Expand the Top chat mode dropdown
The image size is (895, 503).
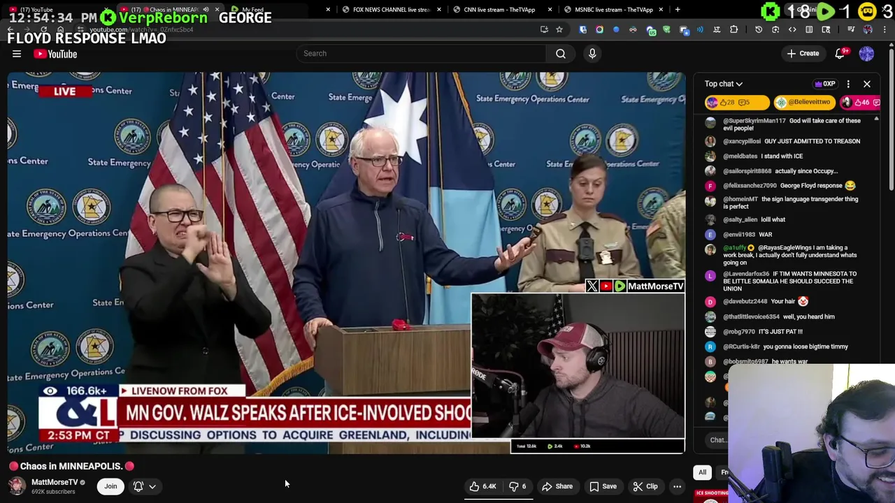(x=724, y=84)
